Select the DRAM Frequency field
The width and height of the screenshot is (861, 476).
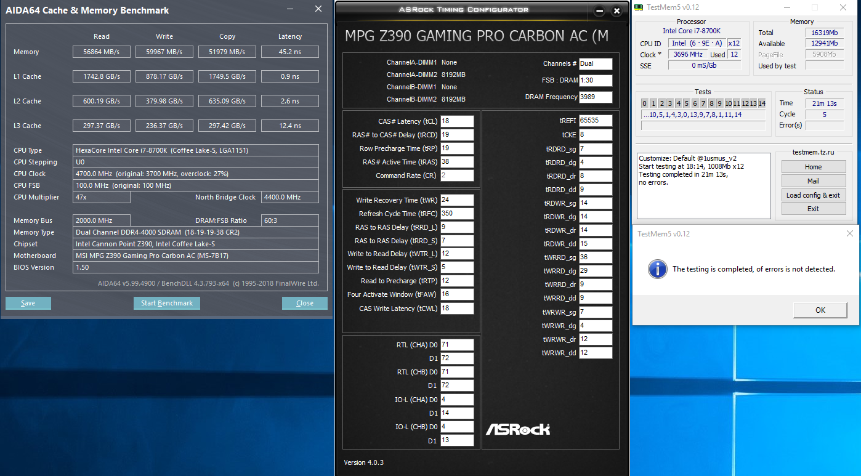596,97
